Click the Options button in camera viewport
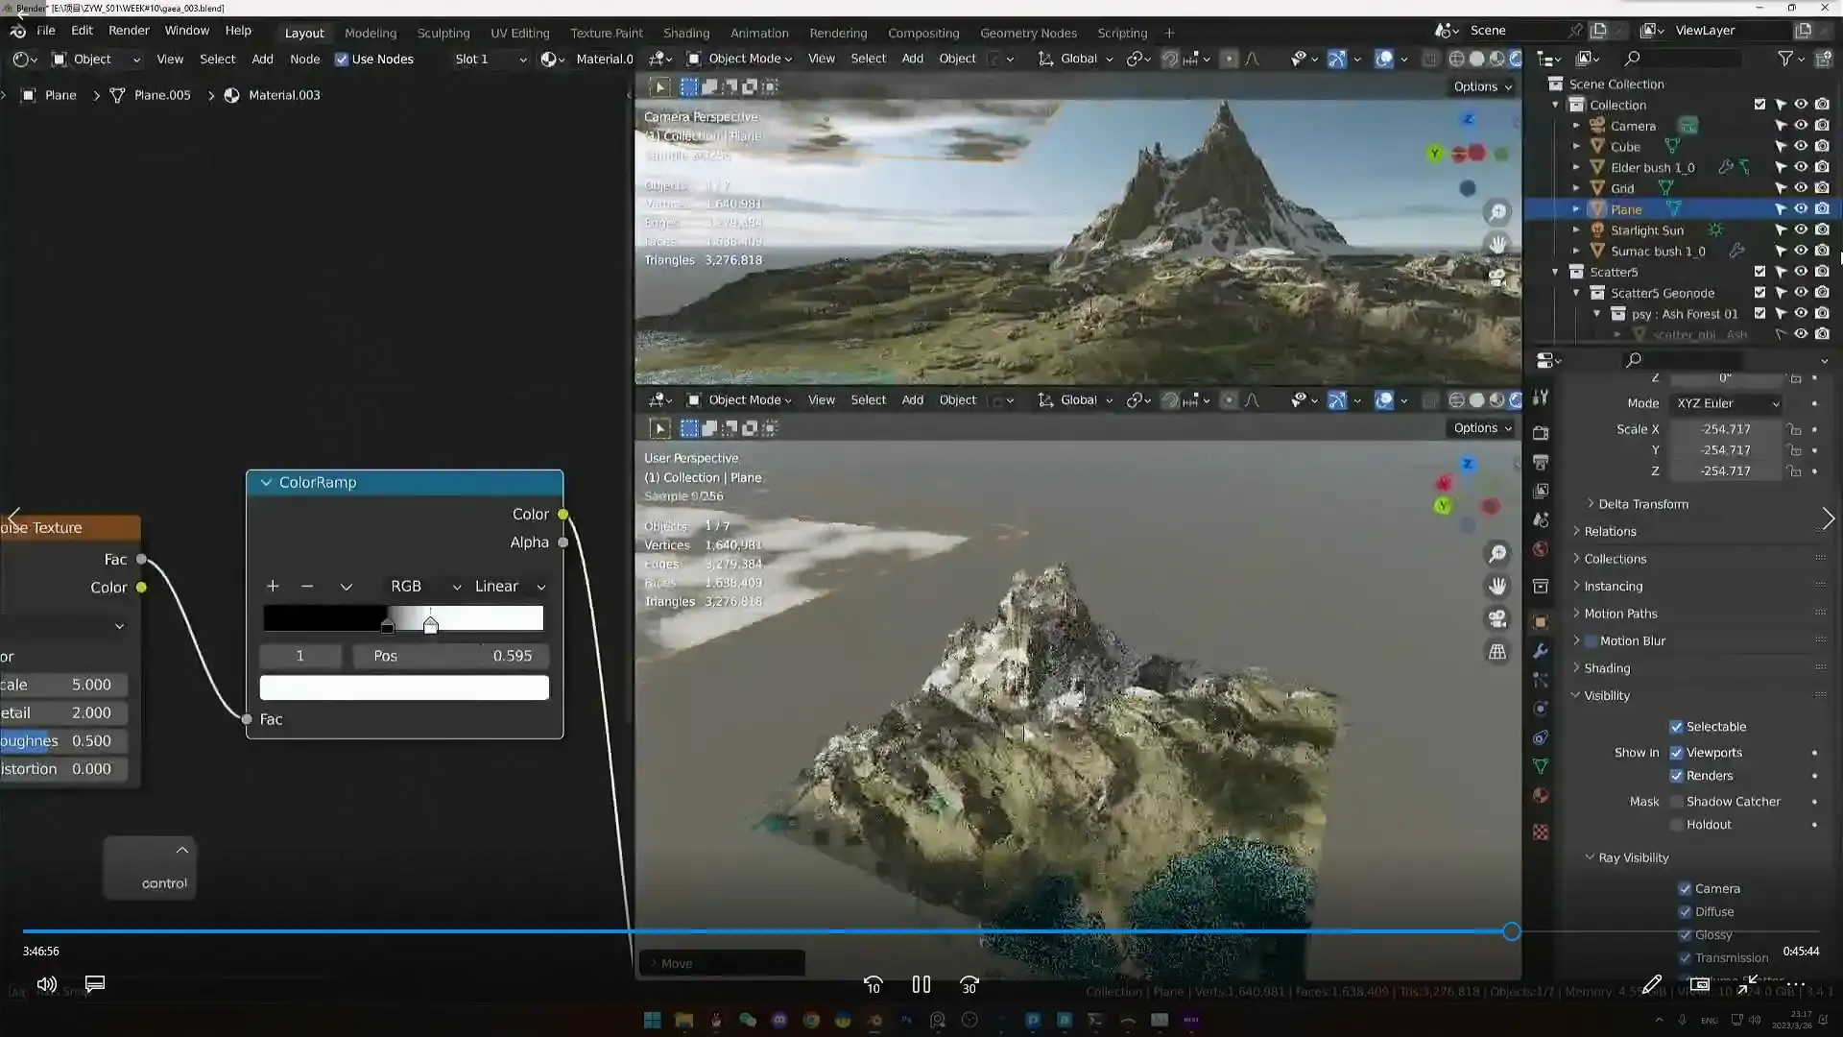Image resolution: width=1843 pixels, height=1037 pixels. pos(1482,86)
